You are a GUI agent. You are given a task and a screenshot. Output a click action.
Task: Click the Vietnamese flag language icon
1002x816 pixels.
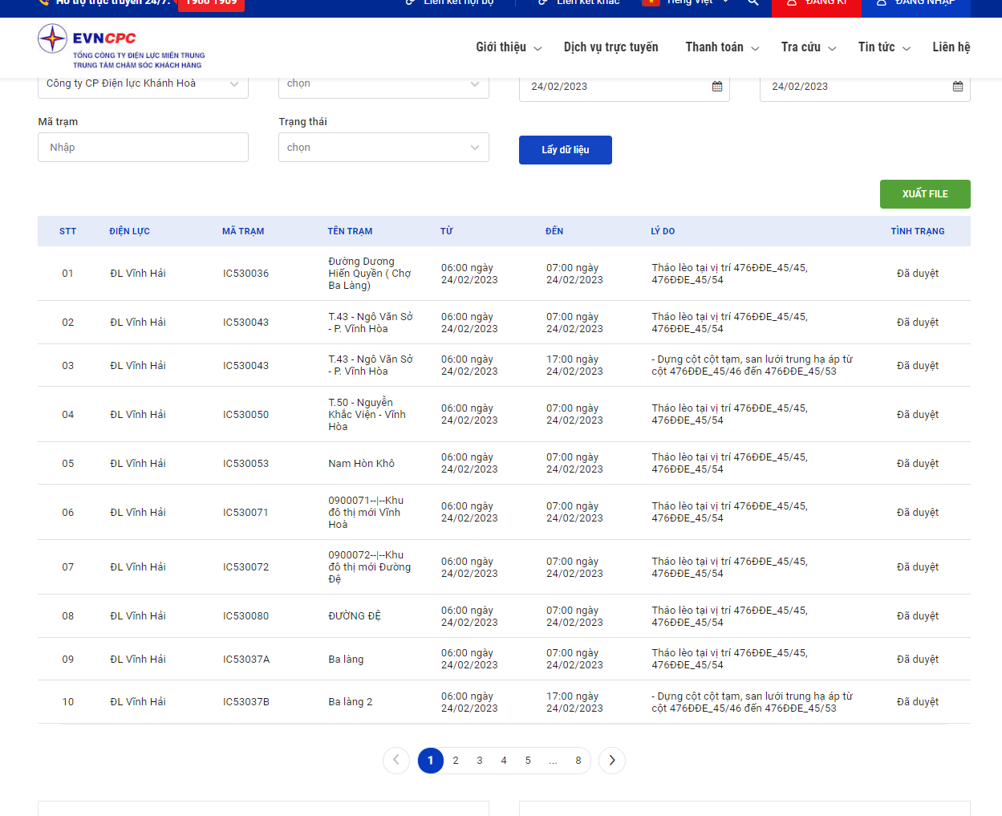(651, 3)
